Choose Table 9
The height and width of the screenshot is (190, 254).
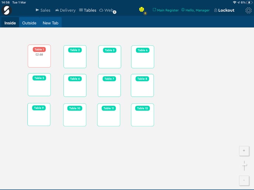pos(39,115)
